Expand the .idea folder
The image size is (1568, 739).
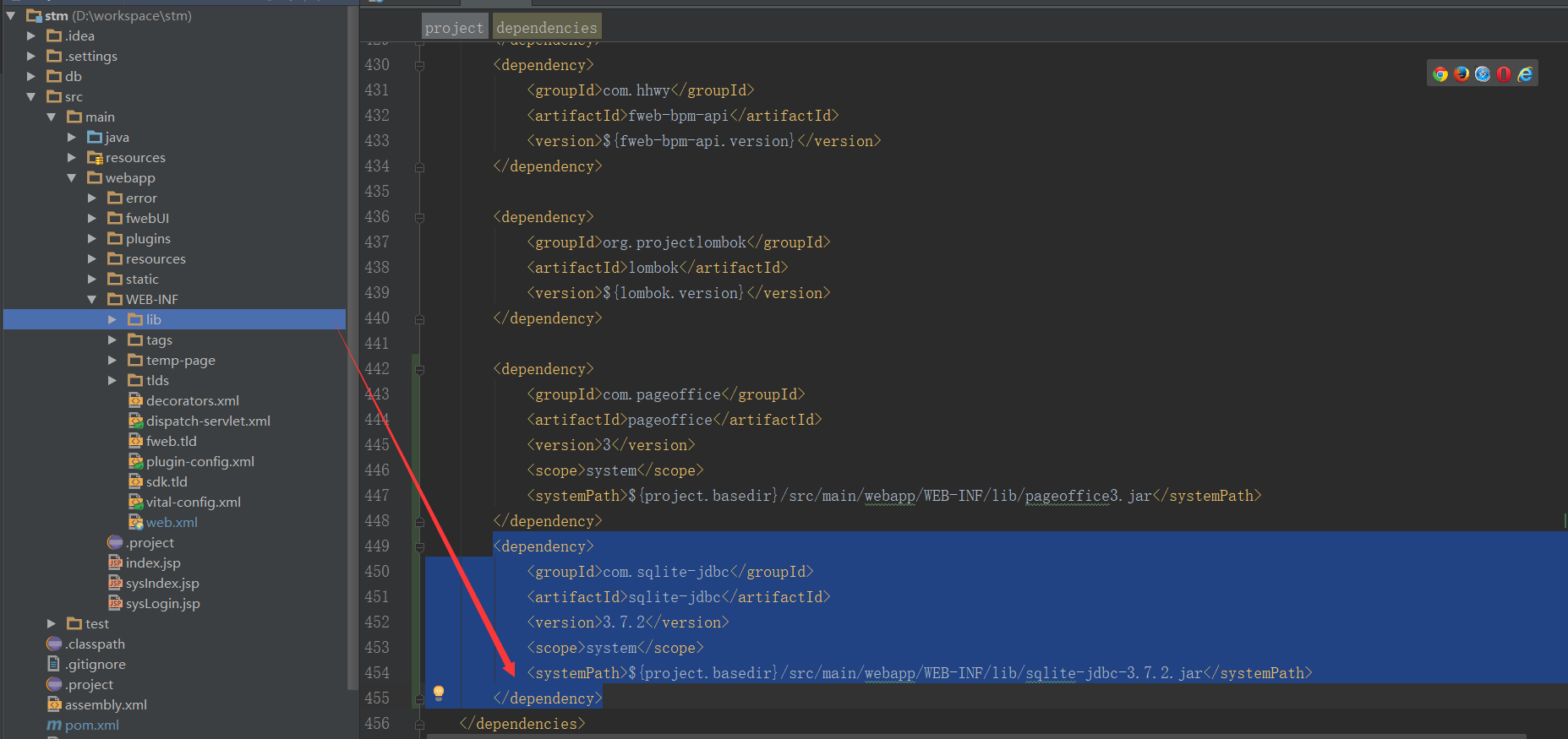click(31, 35)
